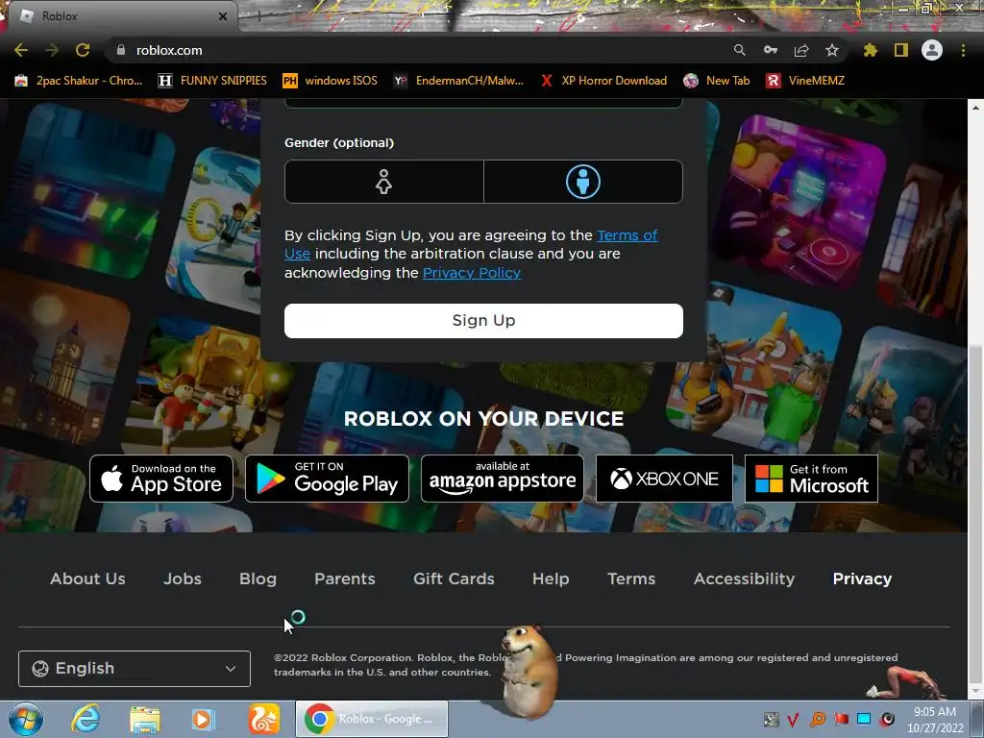984x738 pixels.
Task: Open the XP Horror Download bookmark
Action: (x=603, y=81)
